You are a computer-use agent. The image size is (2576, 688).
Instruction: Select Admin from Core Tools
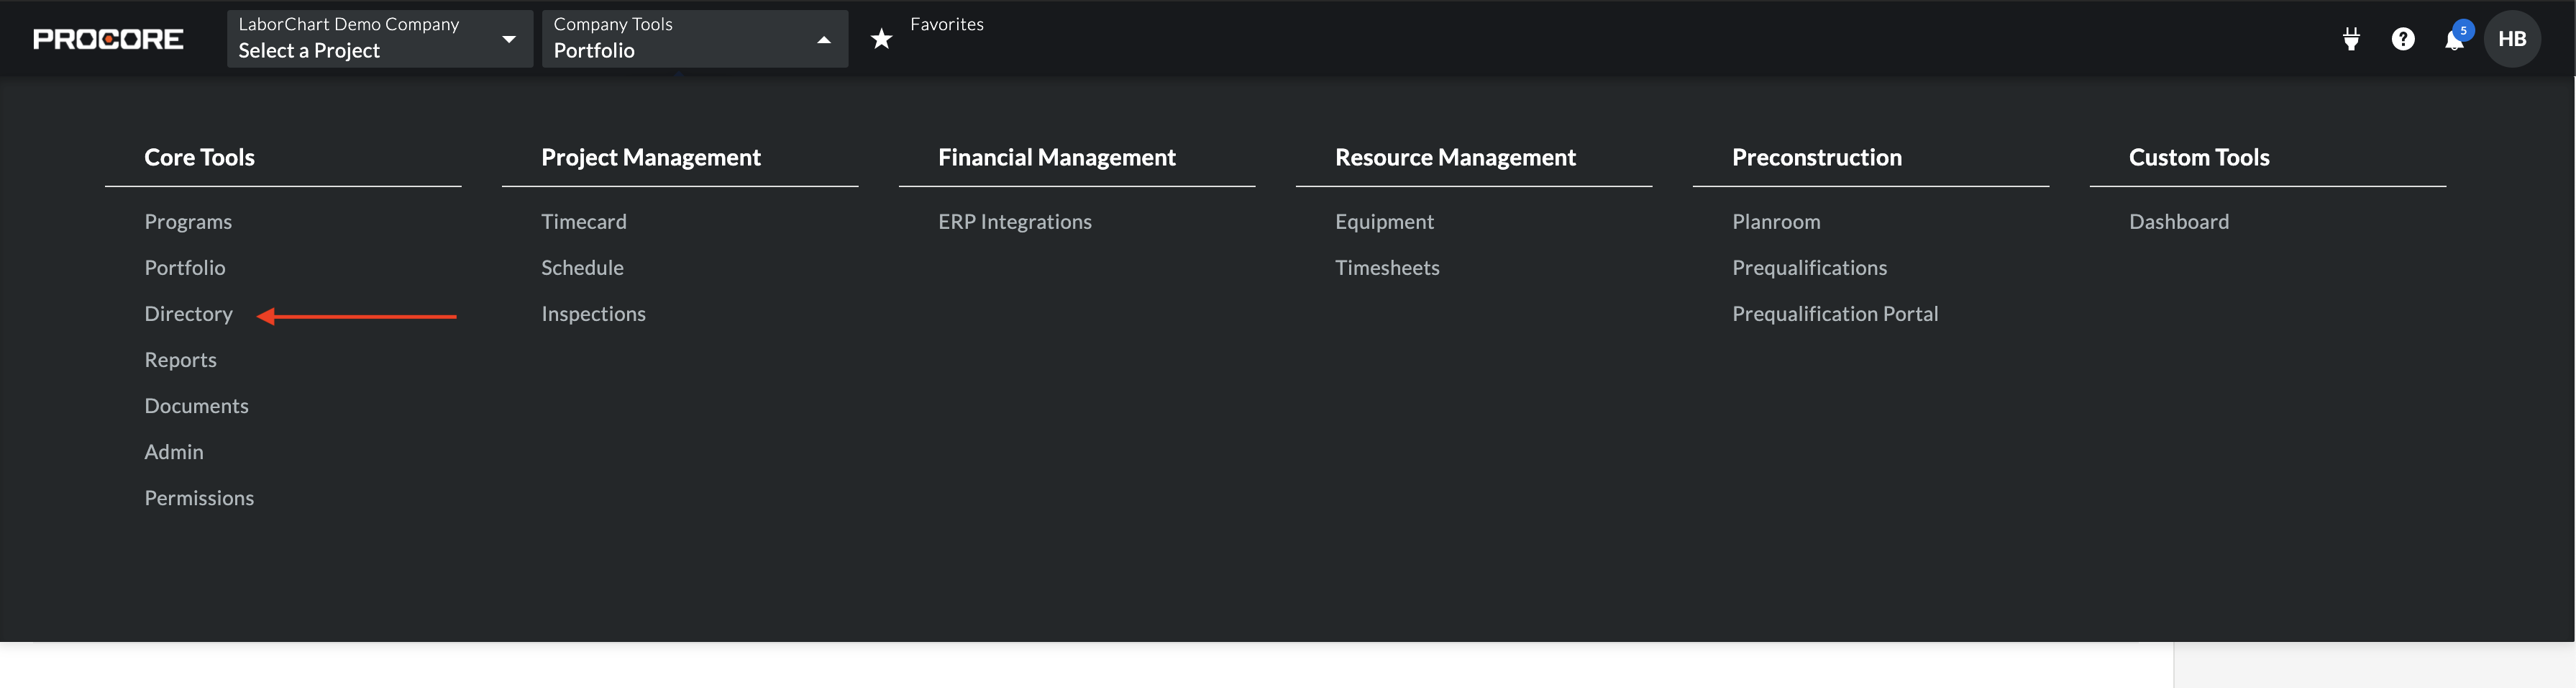pyautogui.click(x=174, y=452)
